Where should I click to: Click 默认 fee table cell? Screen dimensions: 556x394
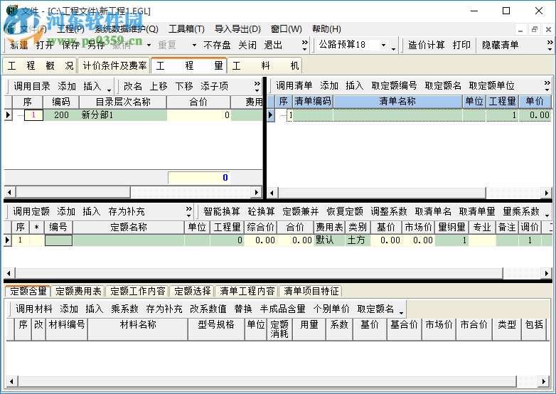tap(329, 240)
